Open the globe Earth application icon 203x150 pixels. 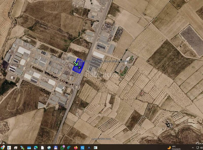point(49,147)
